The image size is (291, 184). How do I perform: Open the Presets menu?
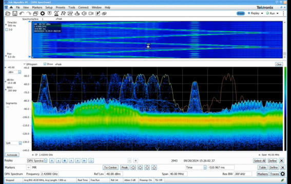(x=61, y=7)
